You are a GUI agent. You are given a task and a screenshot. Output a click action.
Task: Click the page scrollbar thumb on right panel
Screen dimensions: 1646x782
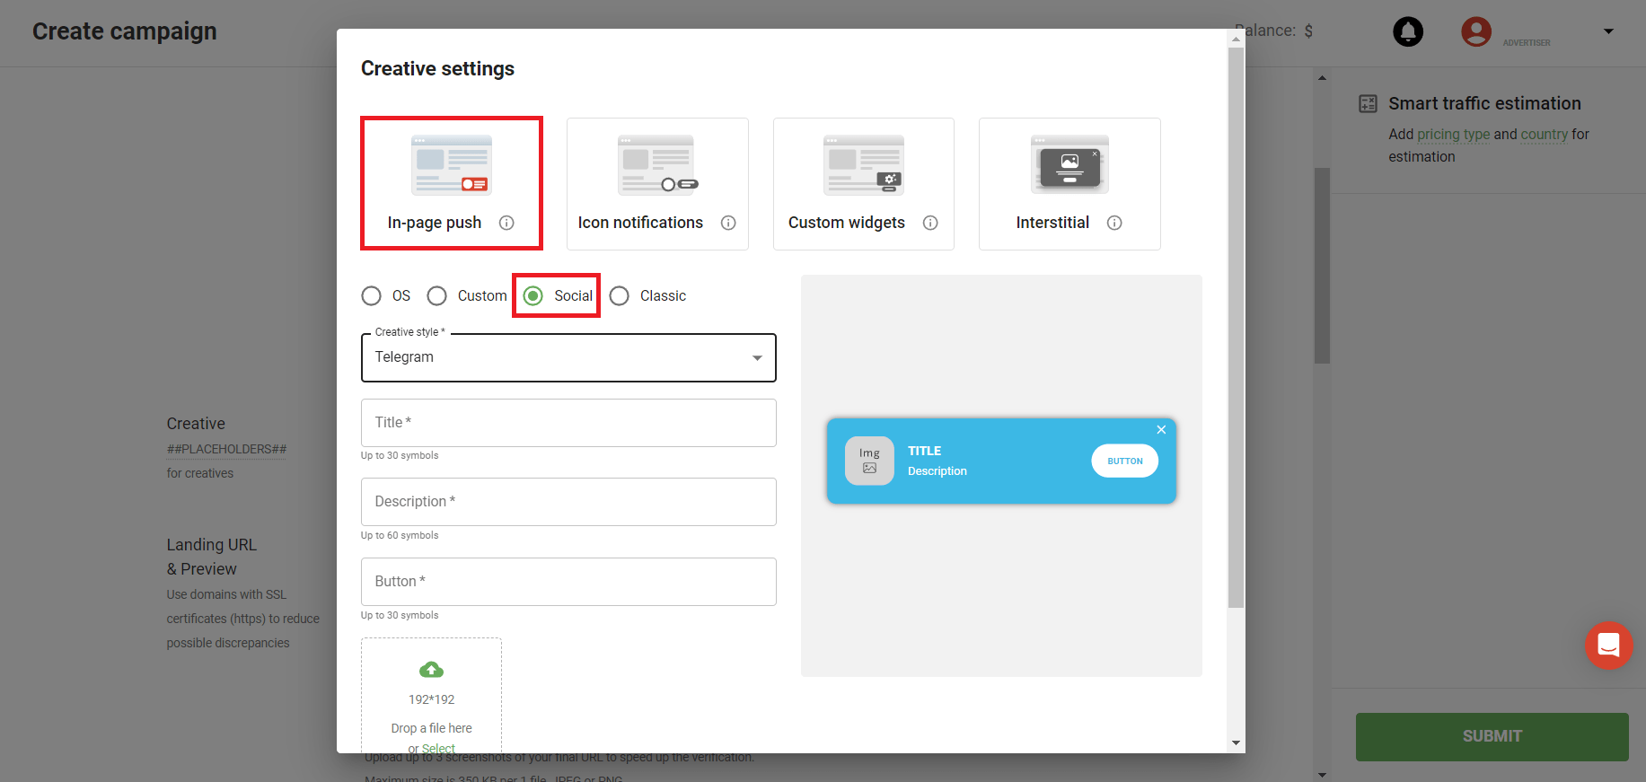[1322, 266]
